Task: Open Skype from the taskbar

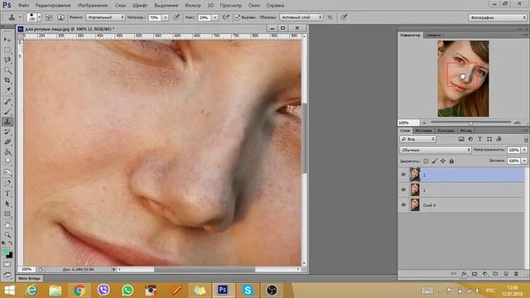Action: point(248,290)
